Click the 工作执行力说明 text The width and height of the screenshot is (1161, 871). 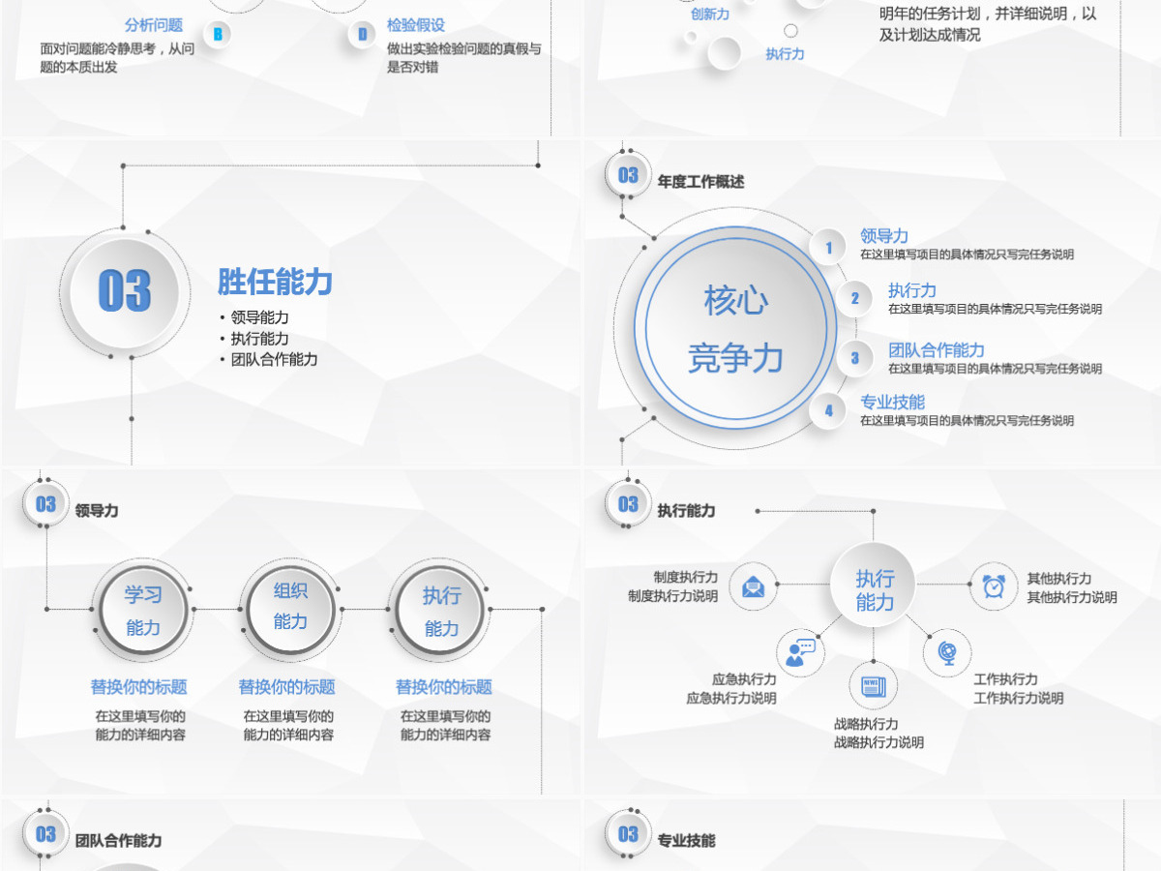(x=1019, y=698)
